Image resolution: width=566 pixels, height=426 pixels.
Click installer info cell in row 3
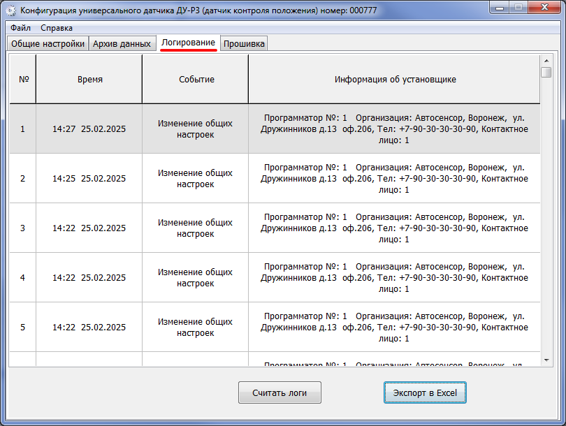(395, 228)
